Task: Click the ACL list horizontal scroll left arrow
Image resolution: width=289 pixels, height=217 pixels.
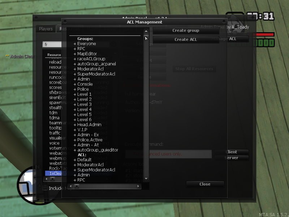Action: pos(71,186)
